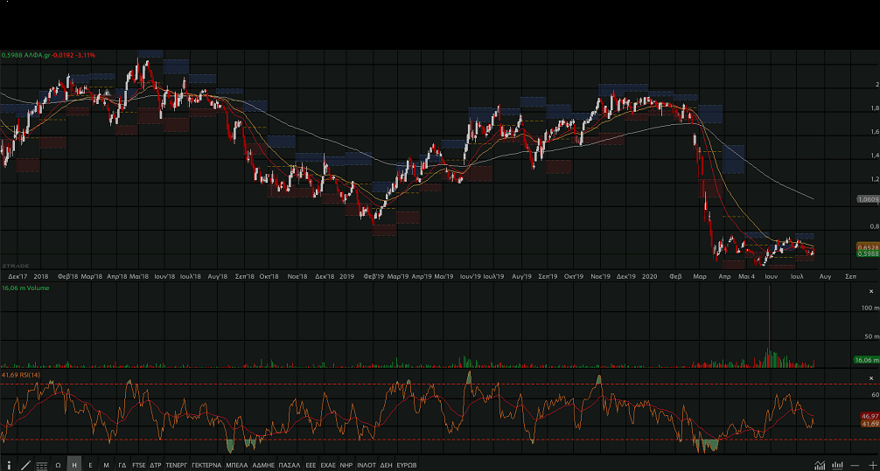Image resolution: width=880 pixels, height=471 pixels.
Task: Close the Volume indicator panel
Action: [870, 291]
